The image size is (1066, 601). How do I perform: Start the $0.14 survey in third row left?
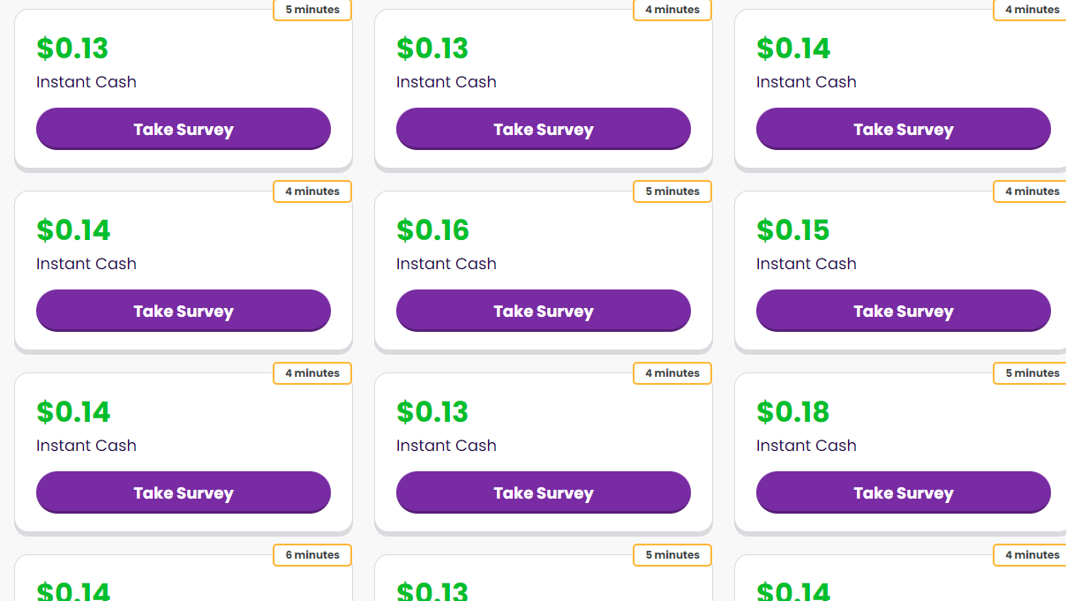click(x=183, y=492)
